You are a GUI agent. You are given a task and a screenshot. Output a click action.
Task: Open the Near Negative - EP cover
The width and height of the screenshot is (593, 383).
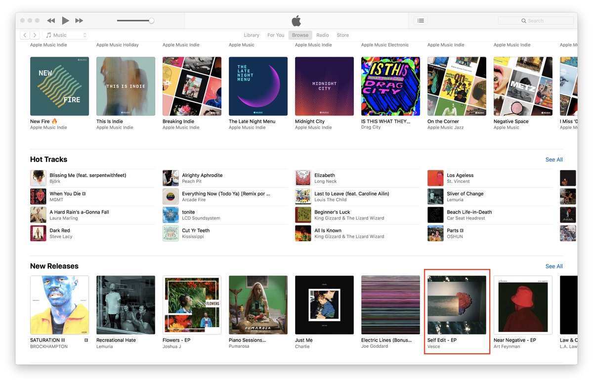(523, 305)
